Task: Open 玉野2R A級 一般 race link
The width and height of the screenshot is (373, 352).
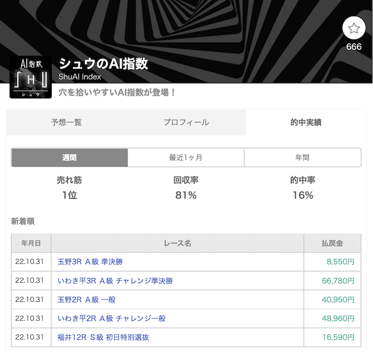Action: (87, 300)
